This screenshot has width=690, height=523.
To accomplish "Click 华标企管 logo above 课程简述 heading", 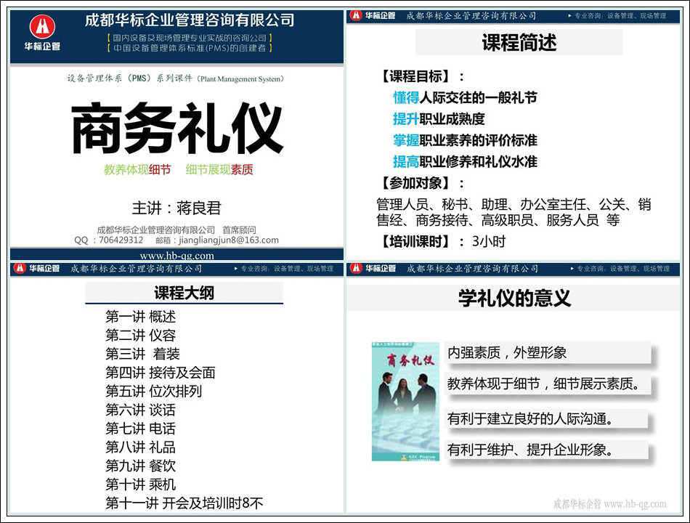I will click(375, 15).
